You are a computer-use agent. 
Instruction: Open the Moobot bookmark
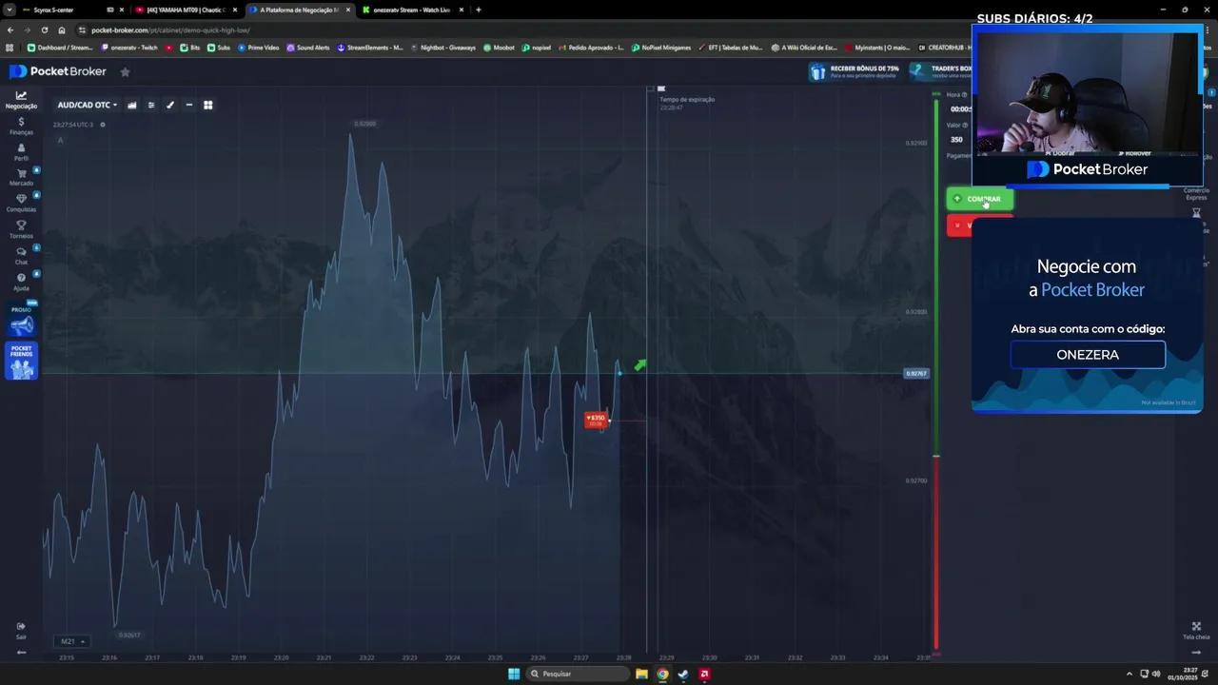[x=500, y=48]
